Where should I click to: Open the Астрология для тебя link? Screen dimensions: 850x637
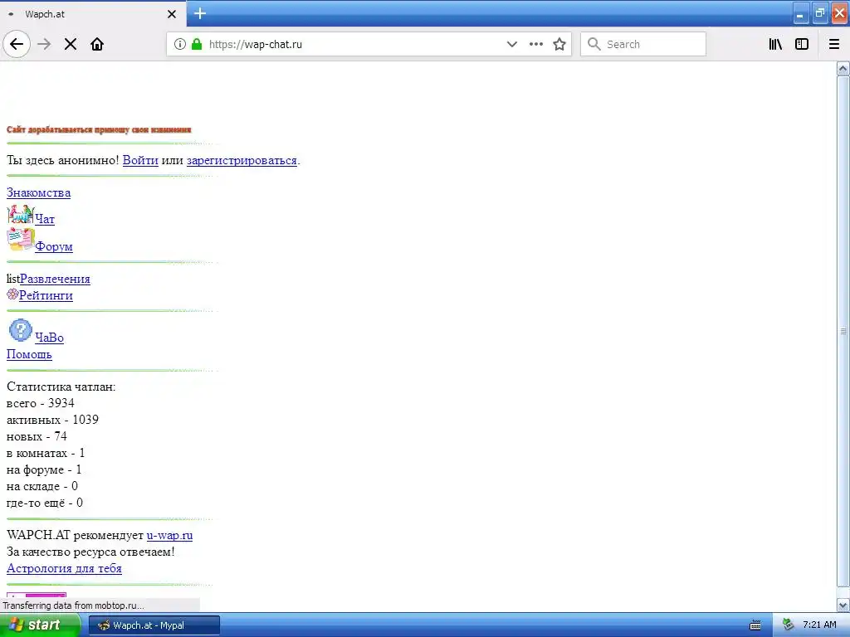point(64,568)
